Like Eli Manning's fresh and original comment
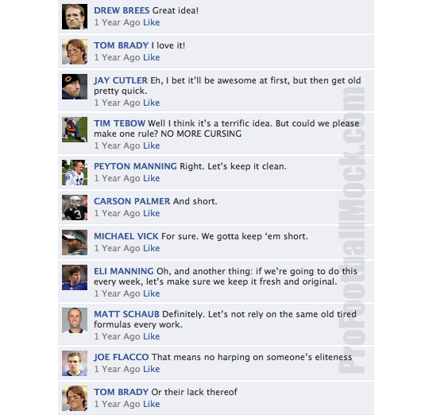 [x=151, y=293]
